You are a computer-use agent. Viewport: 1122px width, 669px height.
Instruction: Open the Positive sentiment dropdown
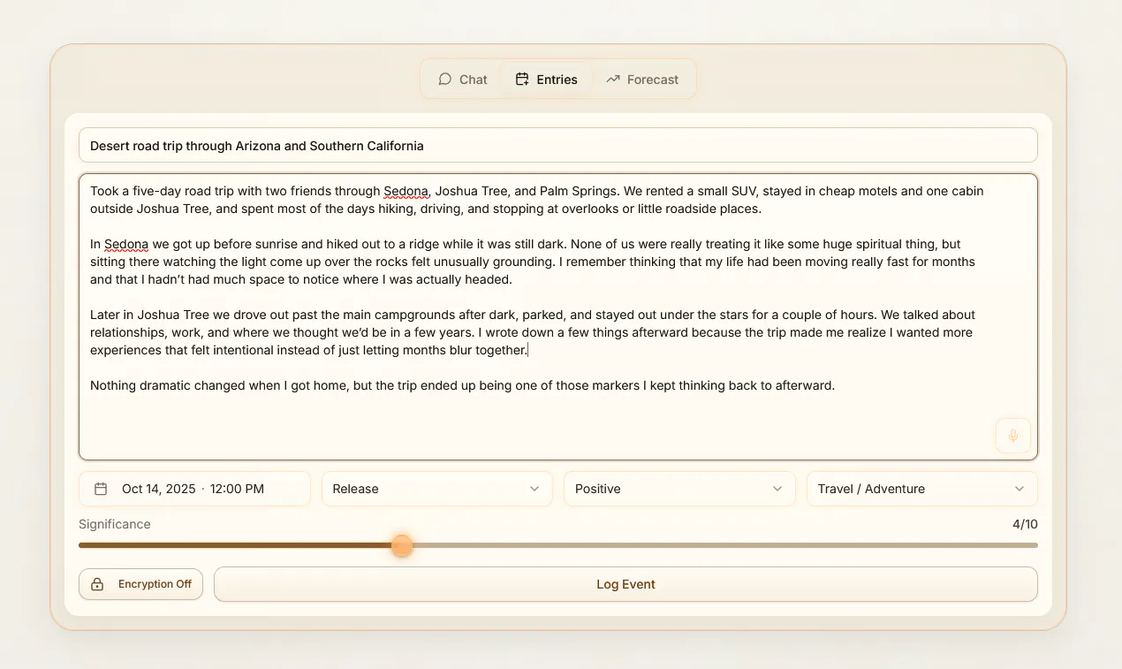679,489
